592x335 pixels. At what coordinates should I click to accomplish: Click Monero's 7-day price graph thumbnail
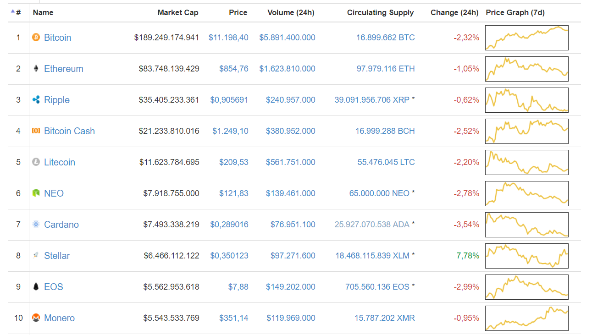coord(526,318)
